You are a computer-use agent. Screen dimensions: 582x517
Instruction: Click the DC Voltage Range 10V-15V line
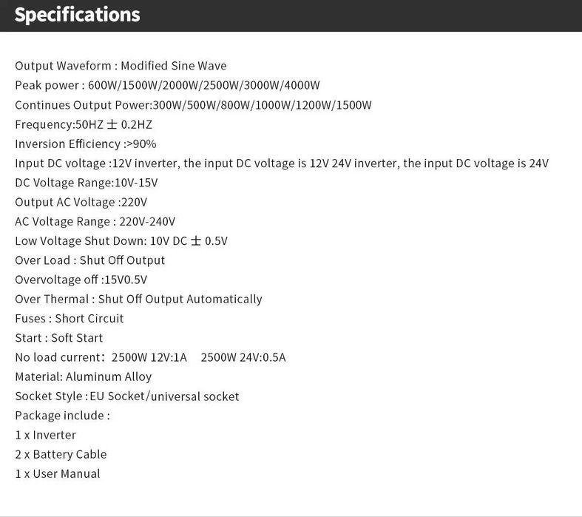87,183
